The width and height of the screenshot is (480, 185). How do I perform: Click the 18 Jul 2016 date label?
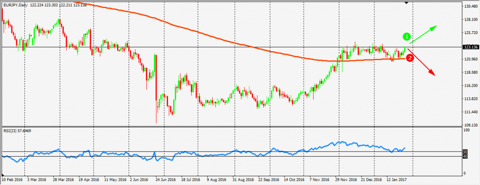[191, 179]
